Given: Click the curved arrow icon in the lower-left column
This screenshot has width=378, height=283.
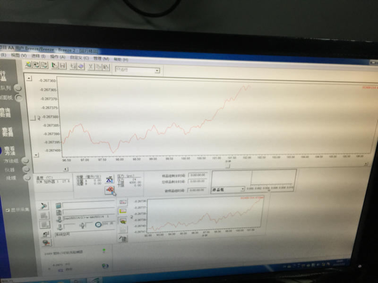Looking at the screenshot, I should [45, 233].
